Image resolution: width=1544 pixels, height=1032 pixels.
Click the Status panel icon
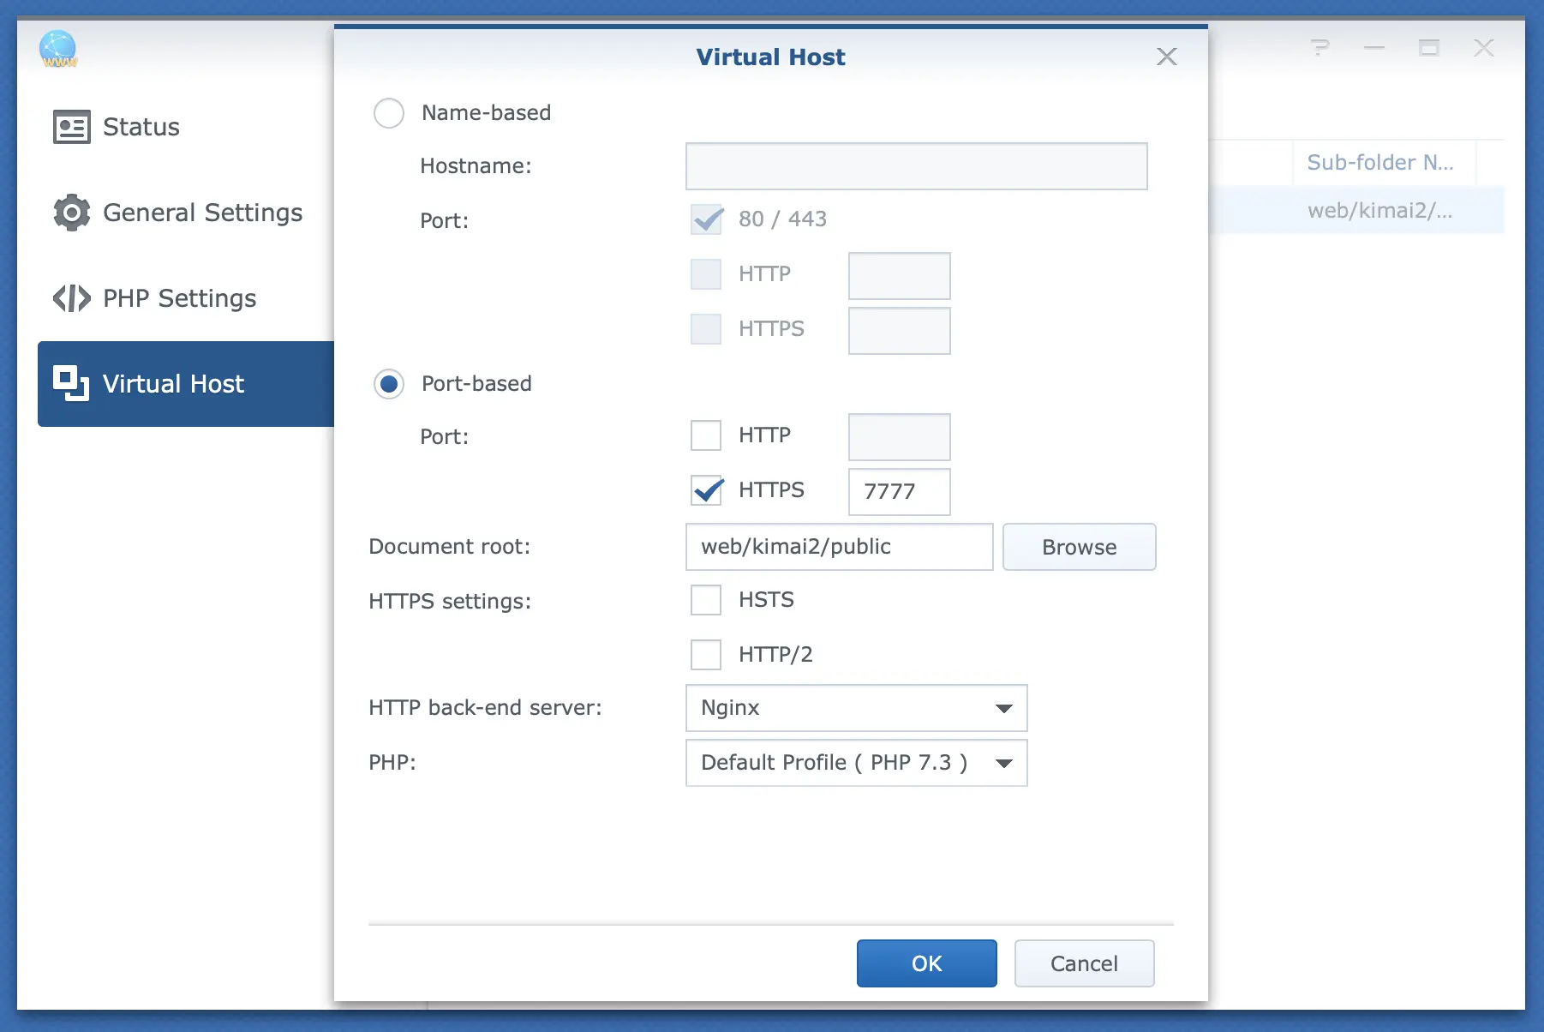71,127
